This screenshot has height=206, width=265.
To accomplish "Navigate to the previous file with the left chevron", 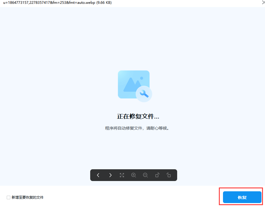I will click(98, 175).
